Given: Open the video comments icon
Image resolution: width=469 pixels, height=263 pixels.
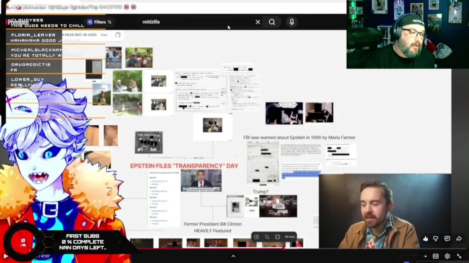Looking at the screenshot, I should 447,239.
